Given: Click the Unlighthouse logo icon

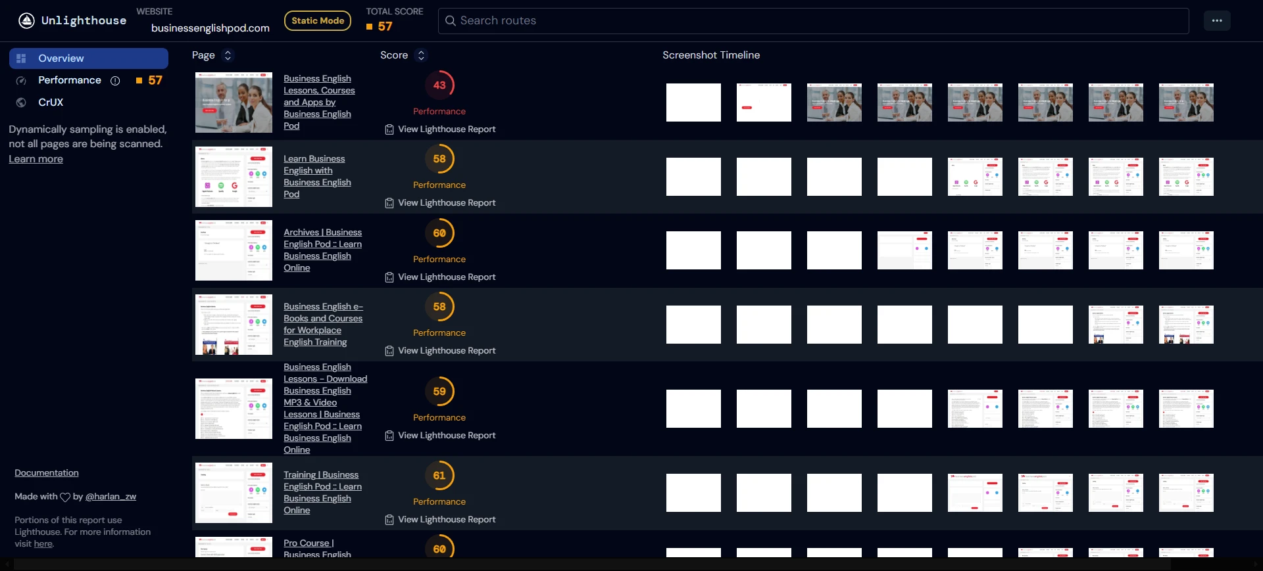Looking at the screenshot, I should (26, 20).
